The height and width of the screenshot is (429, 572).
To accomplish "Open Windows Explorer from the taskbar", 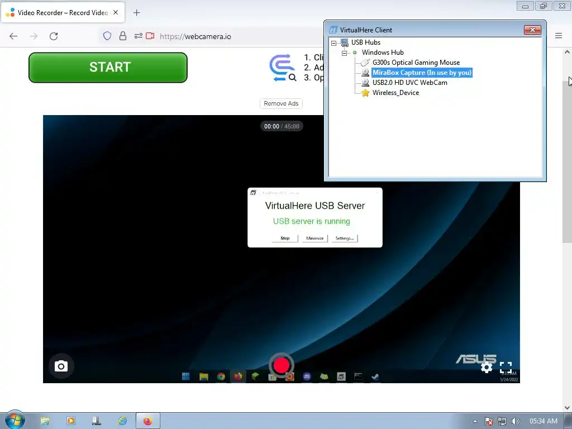I will click(x=45, y=421).
